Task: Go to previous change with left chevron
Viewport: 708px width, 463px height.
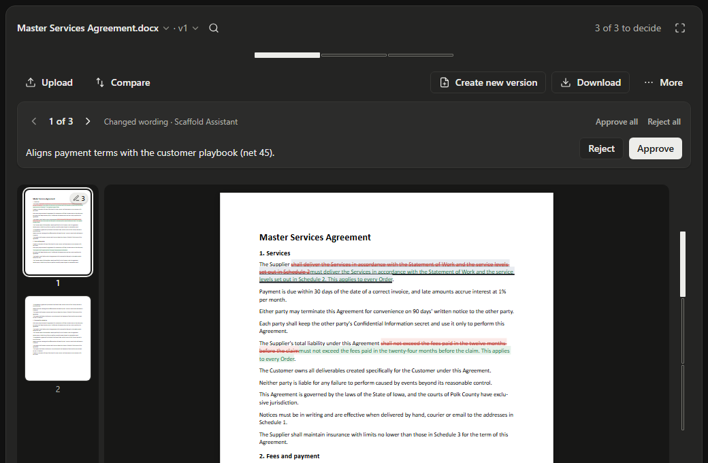Action: [x=34, y=121]
